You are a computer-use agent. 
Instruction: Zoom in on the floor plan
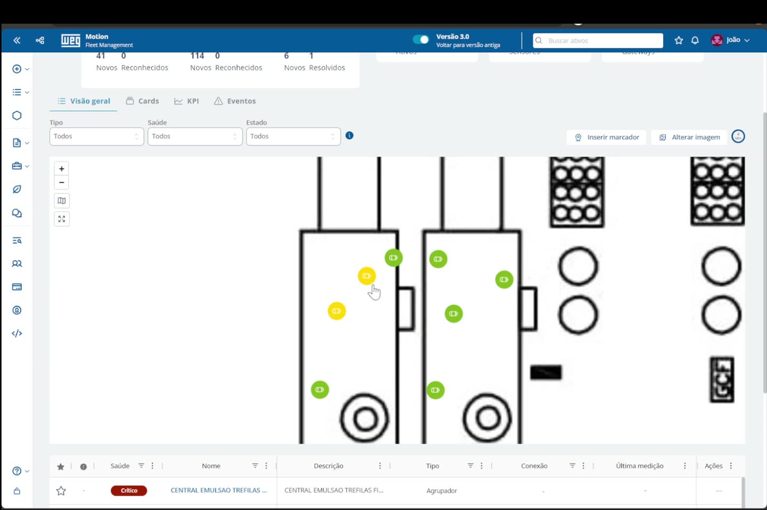(x=62, y=169)
